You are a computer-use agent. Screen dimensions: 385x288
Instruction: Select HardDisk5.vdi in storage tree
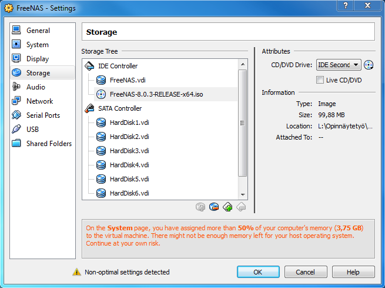click(129, 179)
